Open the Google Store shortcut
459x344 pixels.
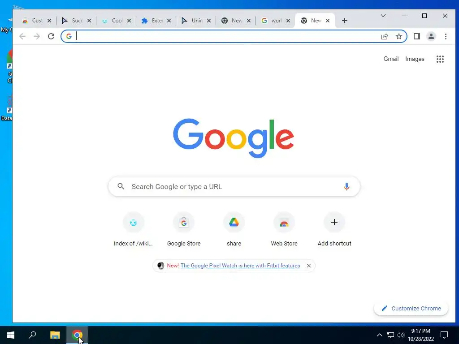(x=184, y=230)
